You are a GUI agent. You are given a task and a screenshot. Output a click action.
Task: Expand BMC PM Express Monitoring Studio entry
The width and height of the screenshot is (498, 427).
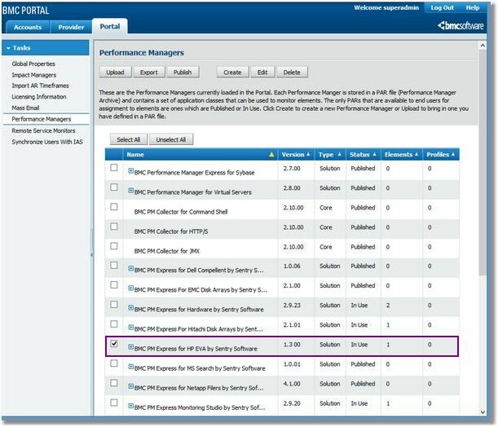[x=130, y=406]
